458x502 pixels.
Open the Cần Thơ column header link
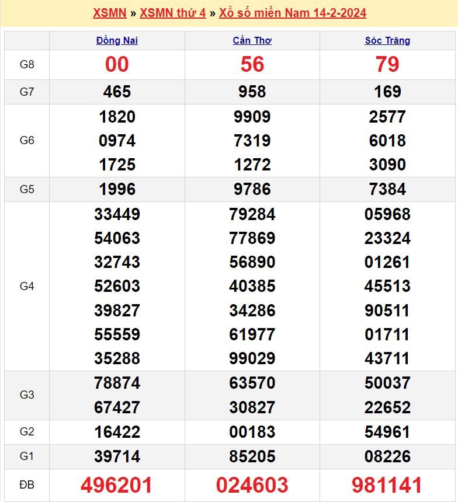(252, 40)
